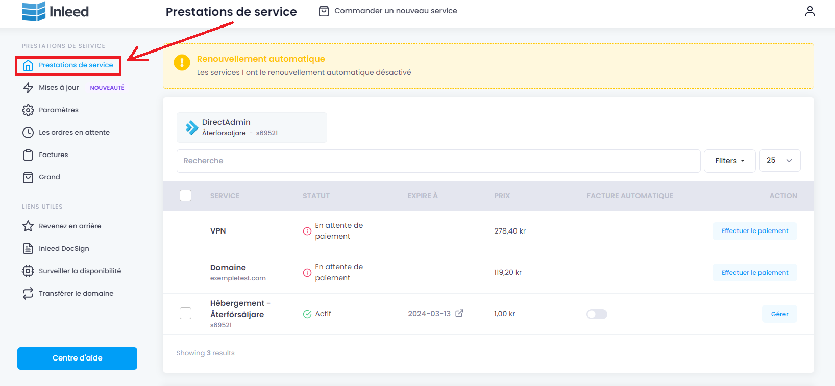Click the VPN service name

pos(218,231)
